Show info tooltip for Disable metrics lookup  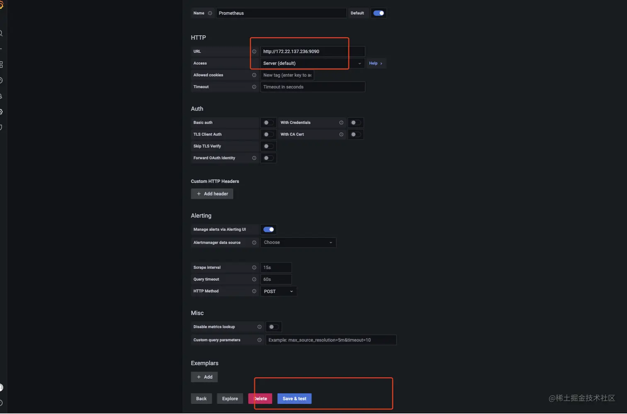click(259, 327)
